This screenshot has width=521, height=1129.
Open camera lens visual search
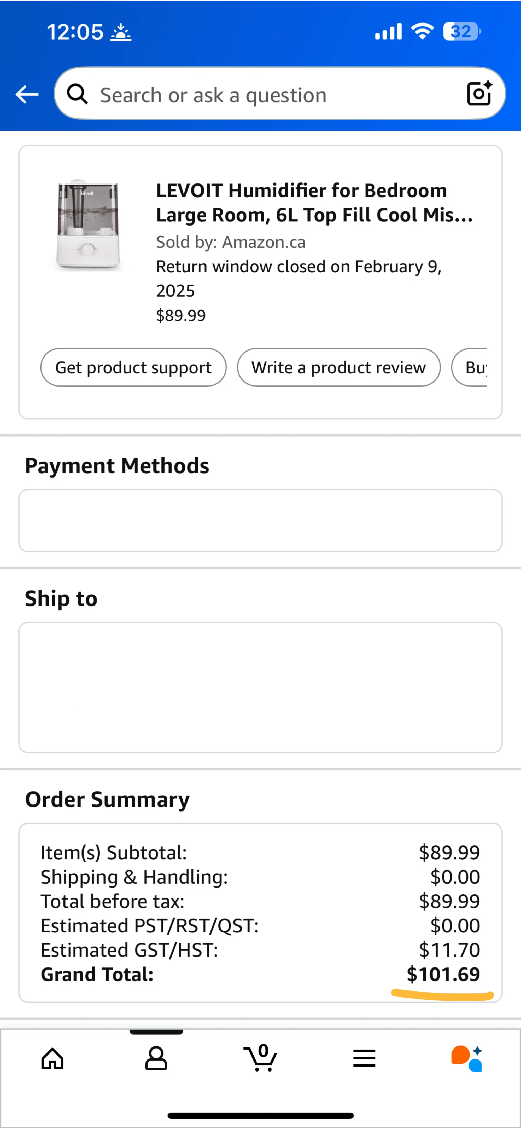pyautogui.click(x=479, y=93)
